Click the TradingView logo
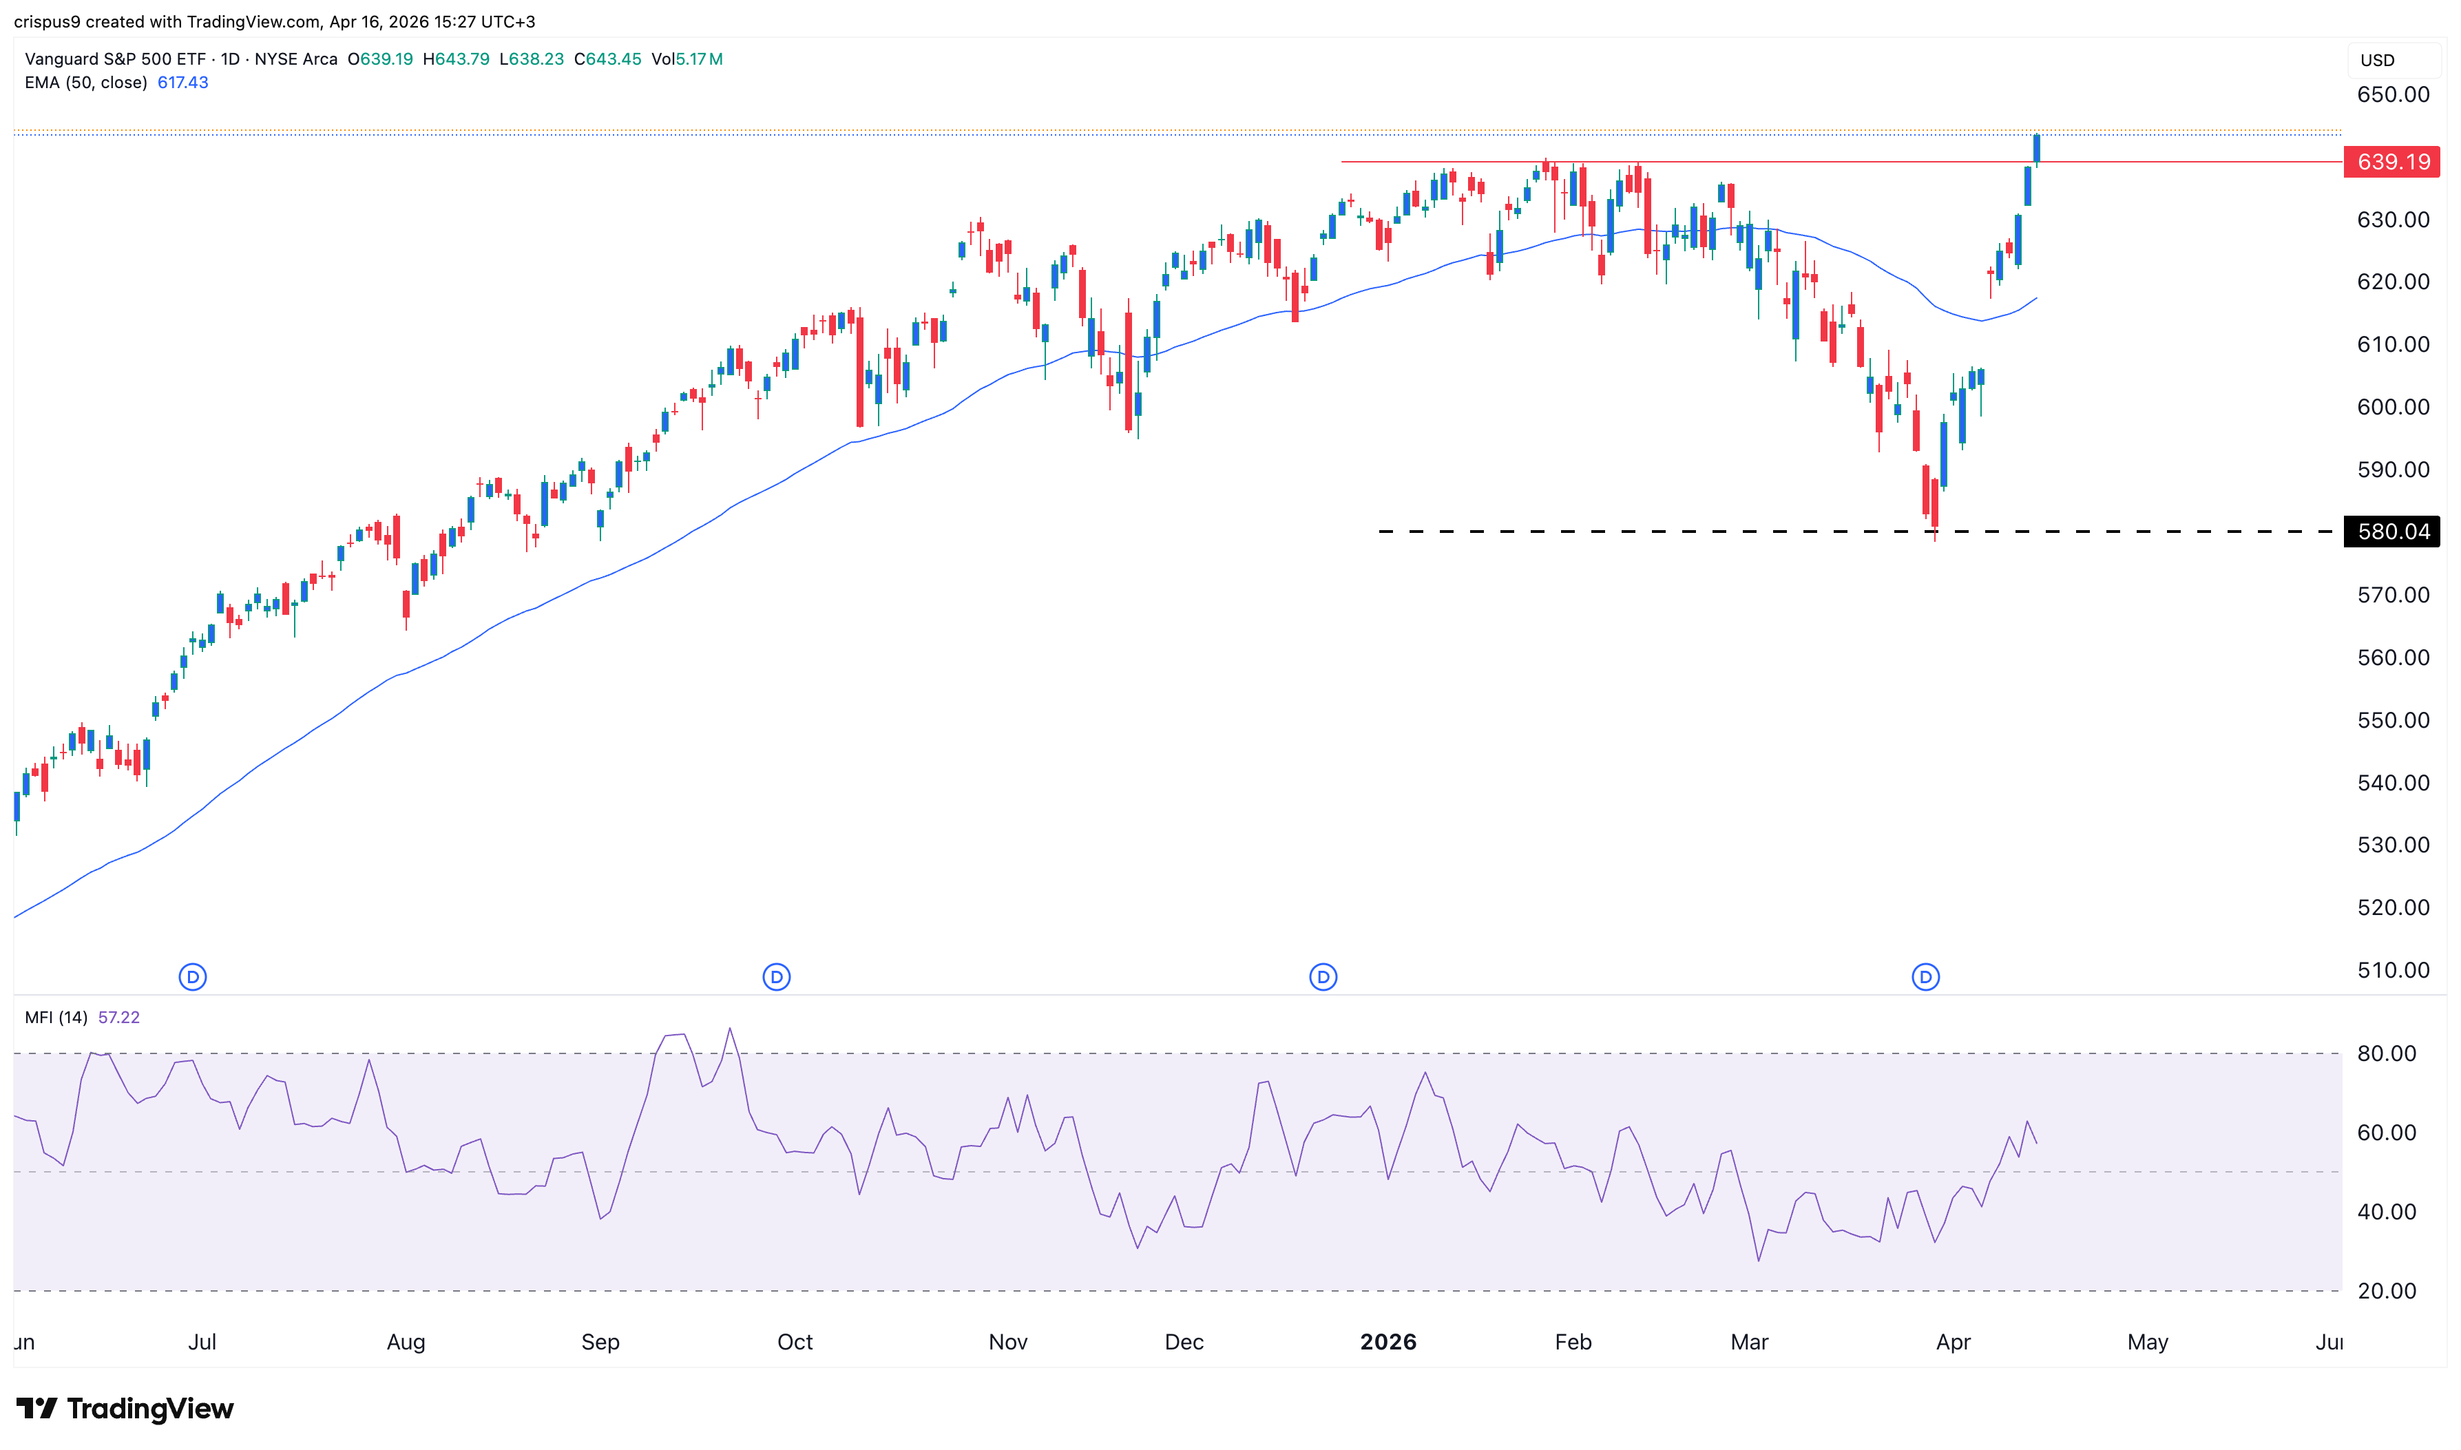 click(x=125, y=1408)
